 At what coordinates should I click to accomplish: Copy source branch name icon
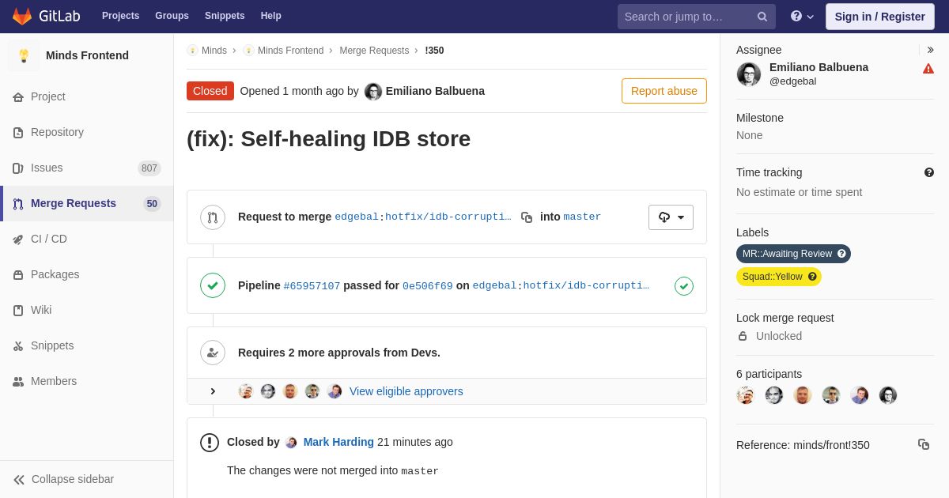coord(527,217)
